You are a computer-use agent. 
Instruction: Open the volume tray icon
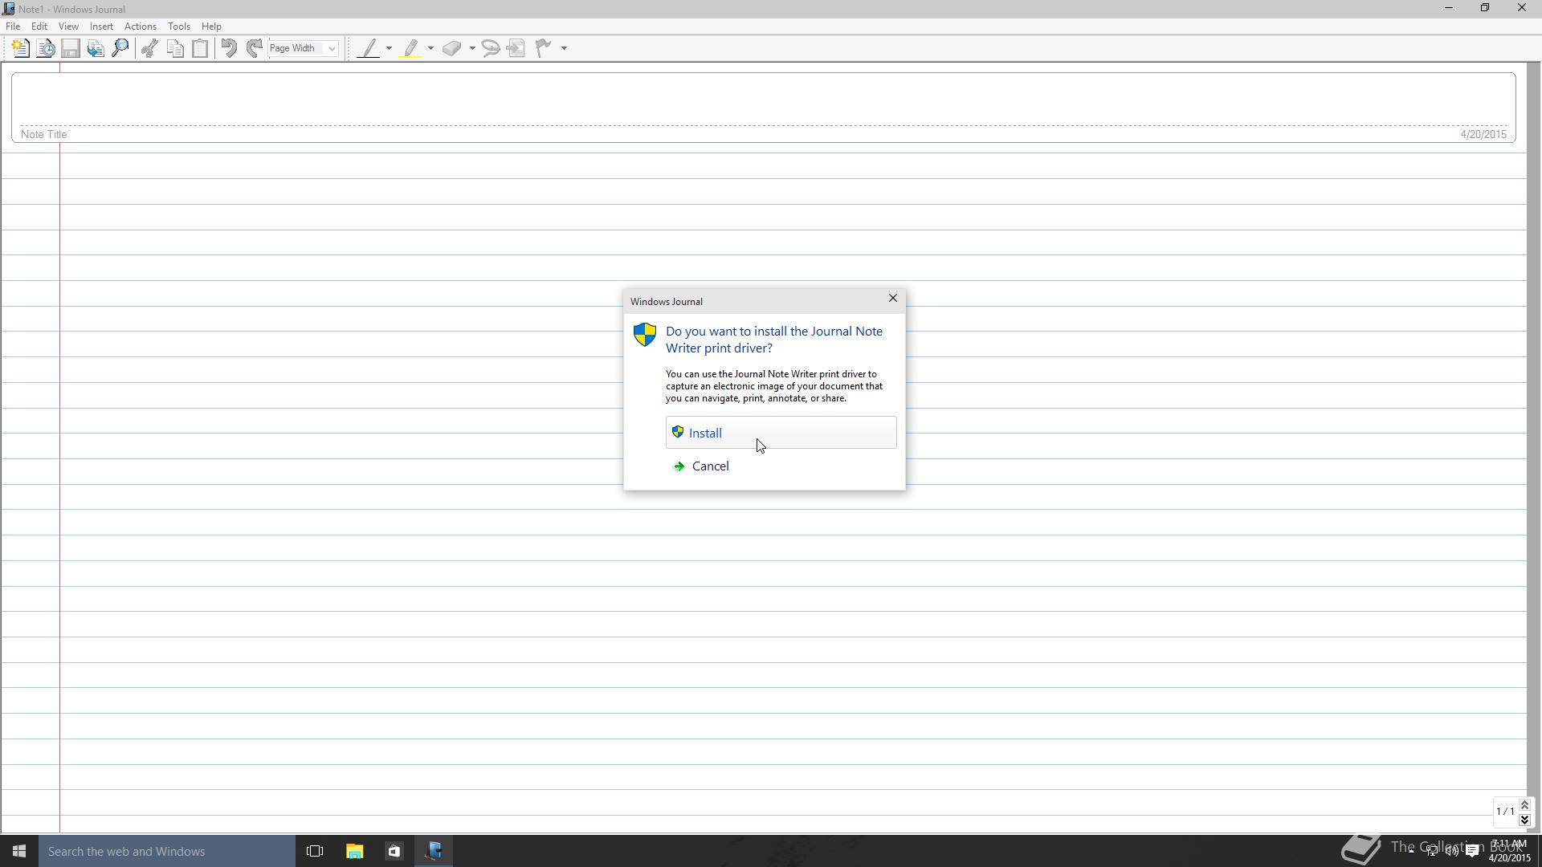click(x=1452, y=851)
